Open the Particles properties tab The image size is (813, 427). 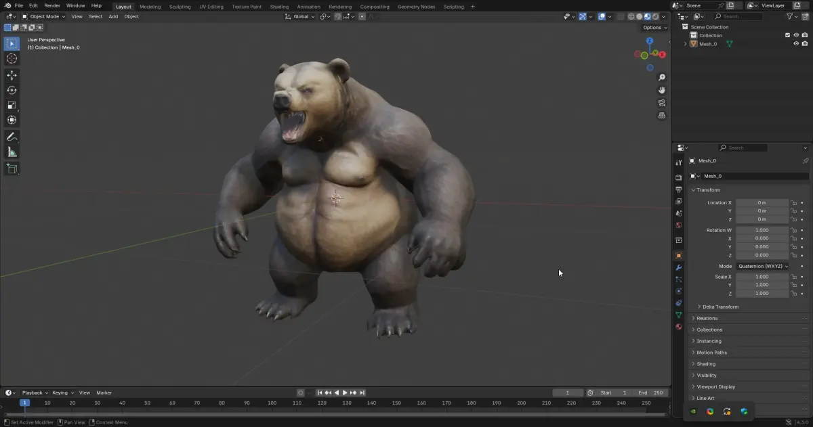tap(678, 279)
